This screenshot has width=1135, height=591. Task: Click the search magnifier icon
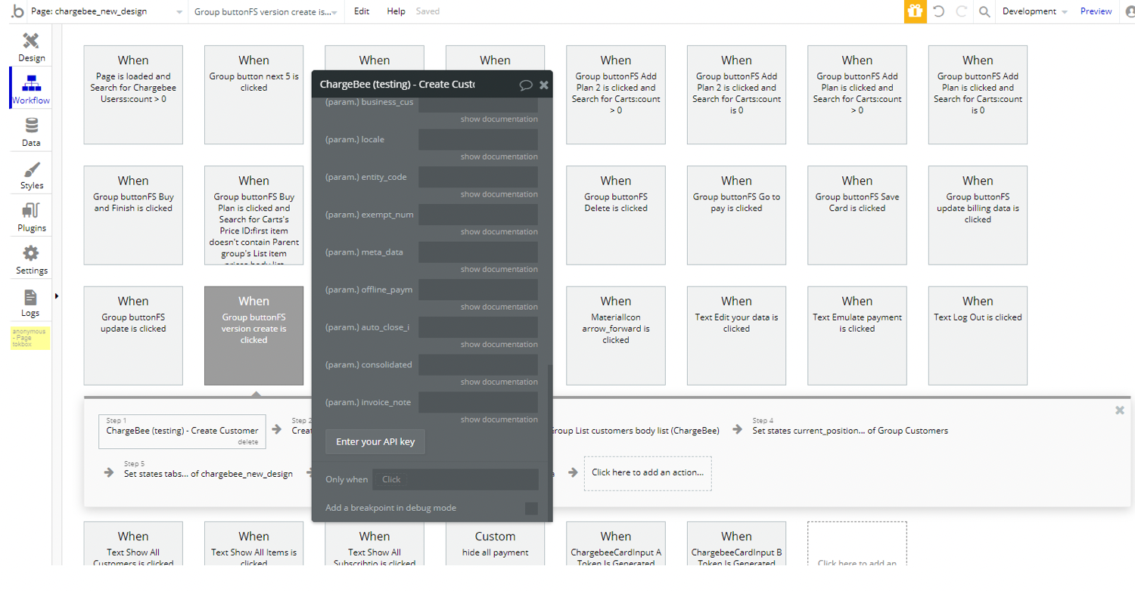[x=984, y=11]
